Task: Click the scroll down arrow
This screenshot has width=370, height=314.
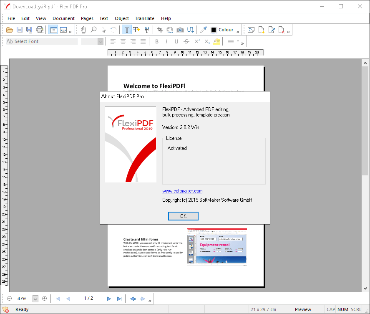Action: click(x=365, y=288)
